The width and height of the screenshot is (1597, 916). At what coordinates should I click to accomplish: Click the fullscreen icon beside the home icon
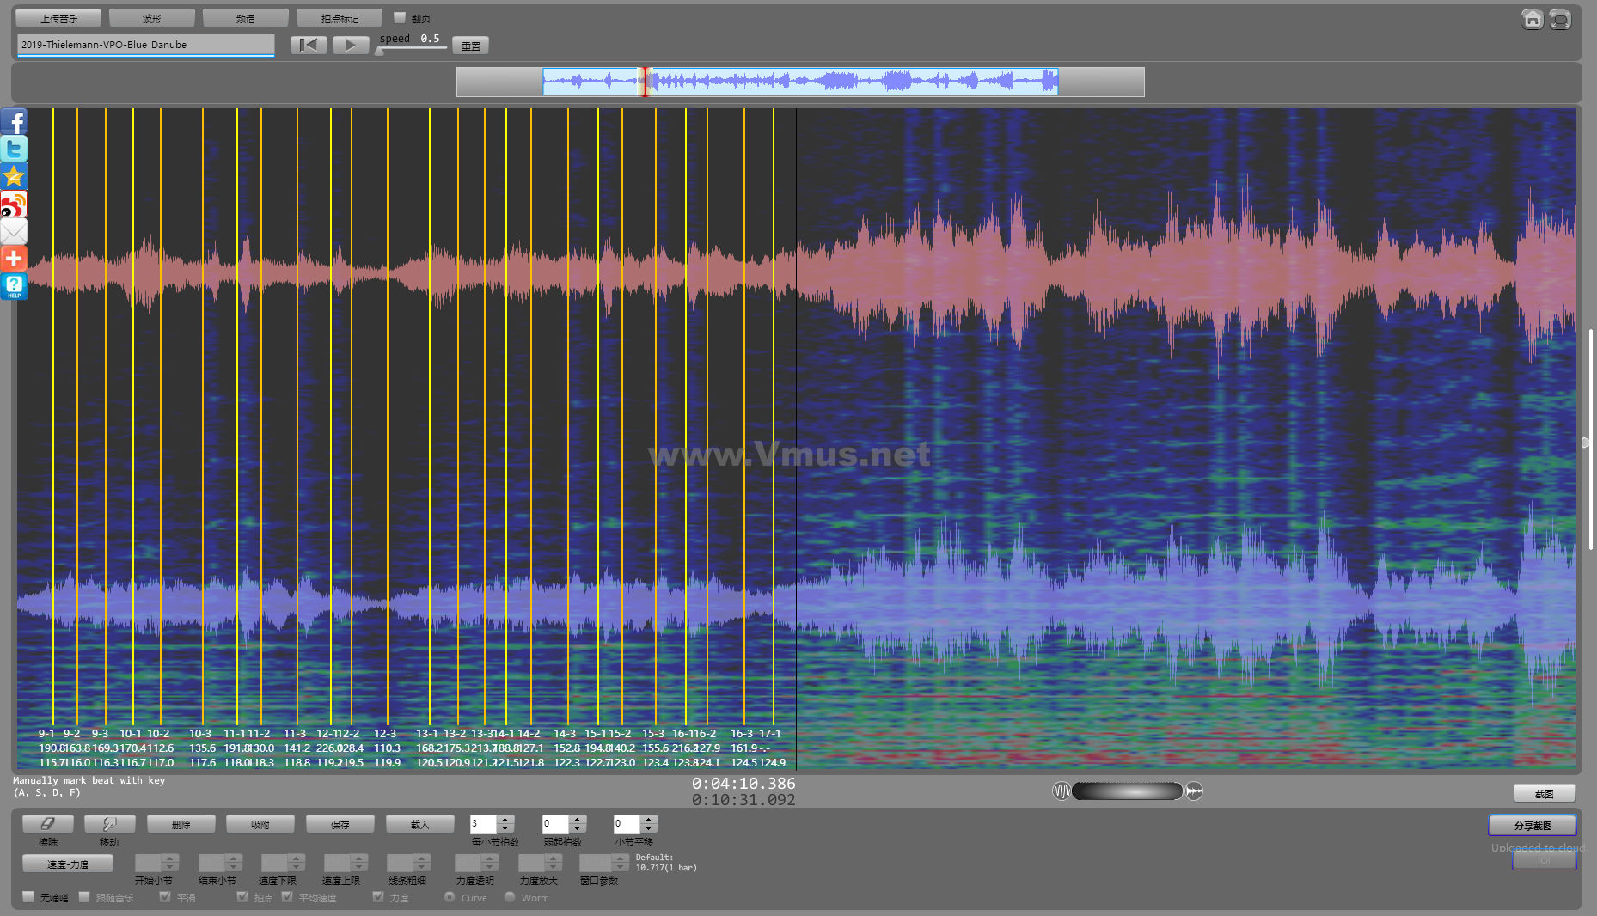pos(1560,19)
